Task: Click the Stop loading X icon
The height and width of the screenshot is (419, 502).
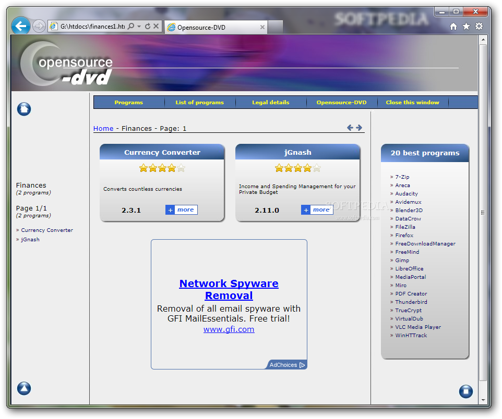Action: (x=156, y=26)
